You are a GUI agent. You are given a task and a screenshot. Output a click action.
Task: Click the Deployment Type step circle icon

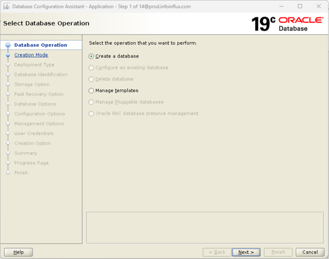(8, 65)
